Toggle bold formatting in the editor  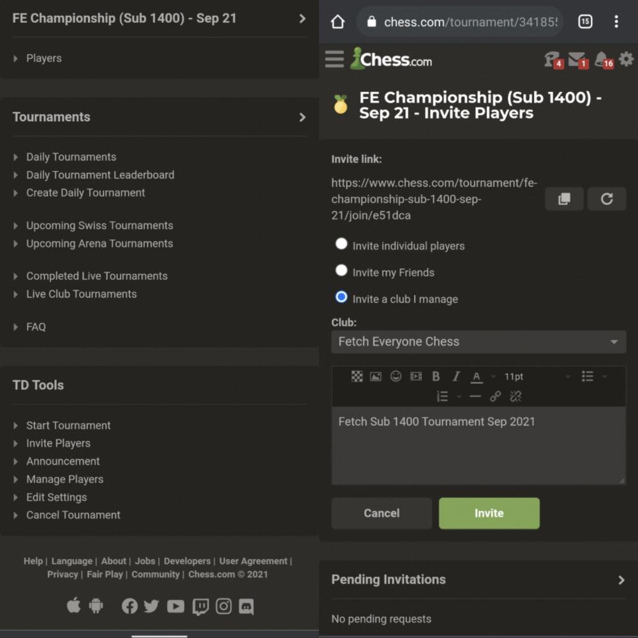tap(436, 376)
